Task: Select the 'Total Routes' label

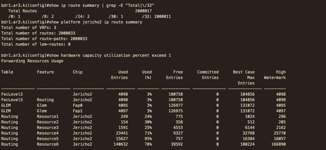Action: pyautogui.click(x=23, y=11)
